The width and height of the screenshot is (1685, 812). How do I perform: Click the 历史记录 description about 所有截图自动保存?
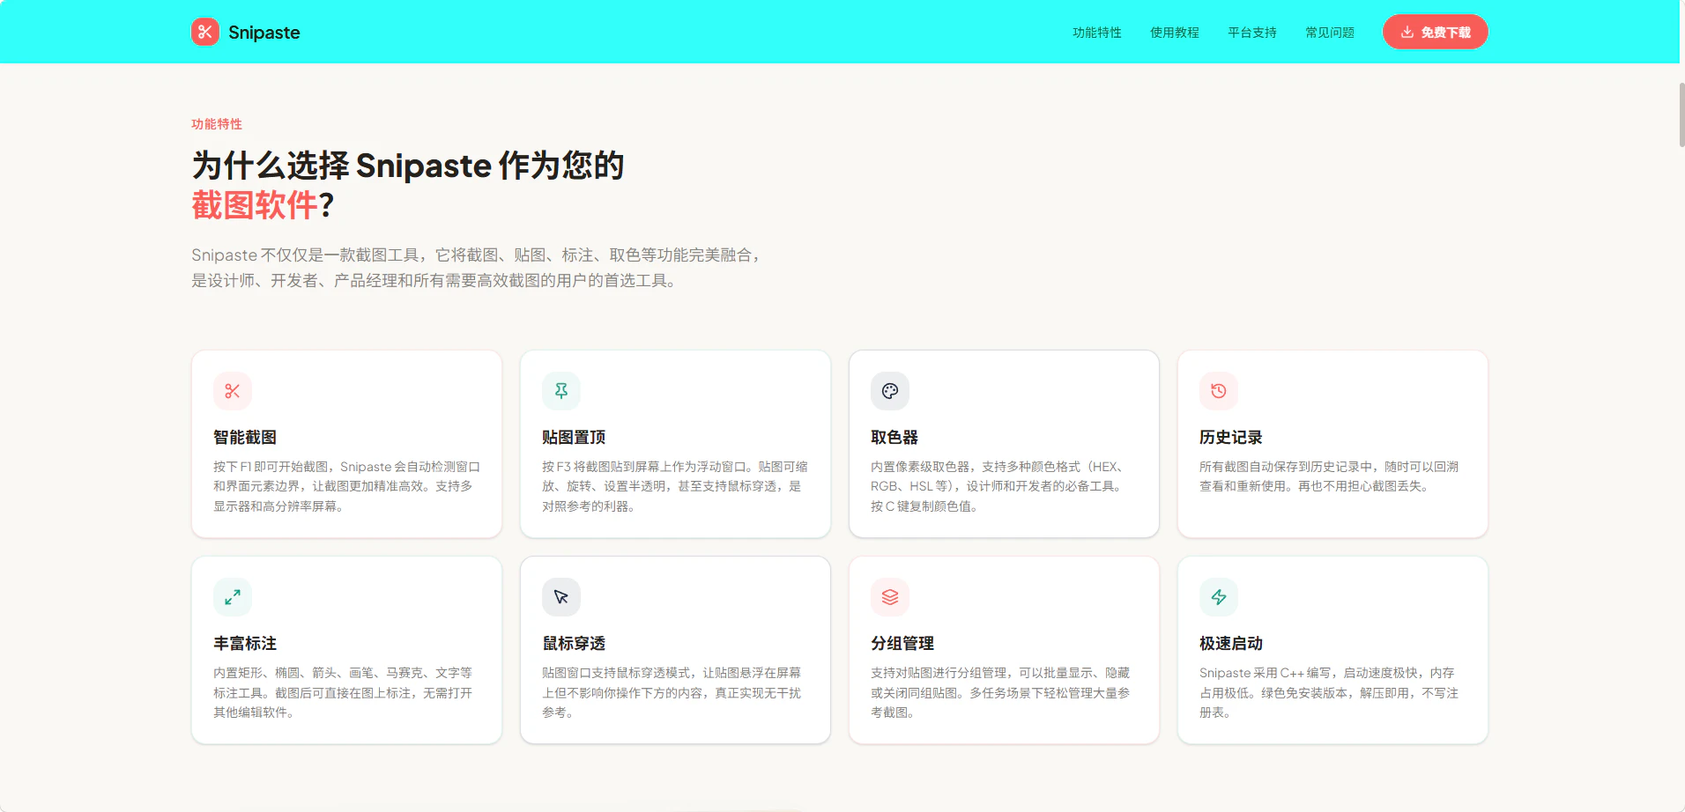1329,476
